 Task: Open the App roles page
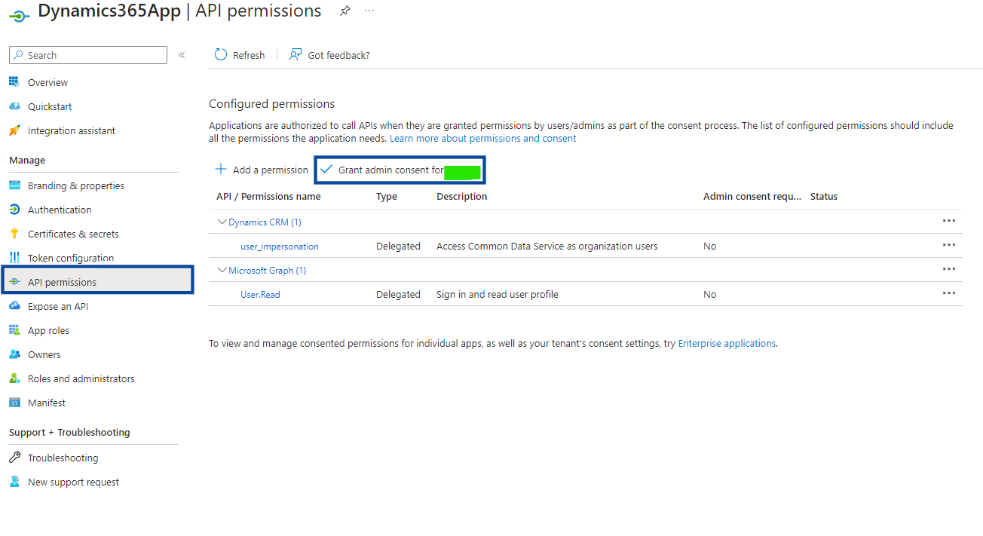click(x=48, y=330)
